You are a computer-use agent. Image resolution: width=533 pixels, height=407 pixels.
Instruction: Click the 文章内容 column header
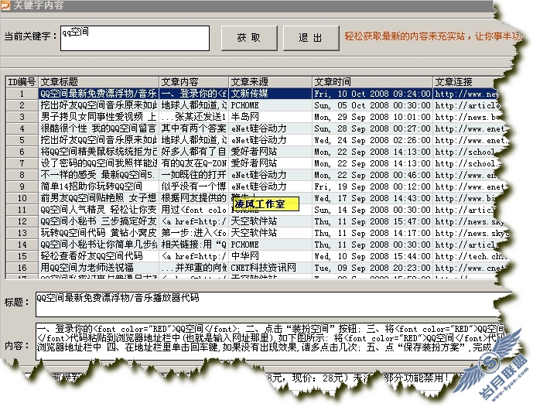pos(193,82)
